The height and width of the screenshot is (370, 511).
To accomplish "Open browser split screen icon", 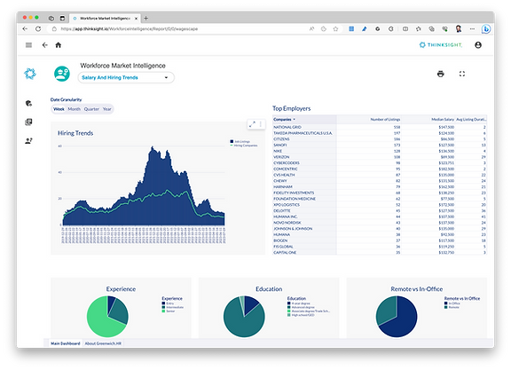I will click(405, 28).
